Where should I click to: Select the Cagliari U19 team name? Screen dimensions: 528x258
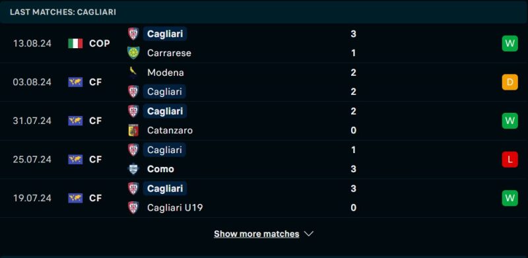click(175, 207)
